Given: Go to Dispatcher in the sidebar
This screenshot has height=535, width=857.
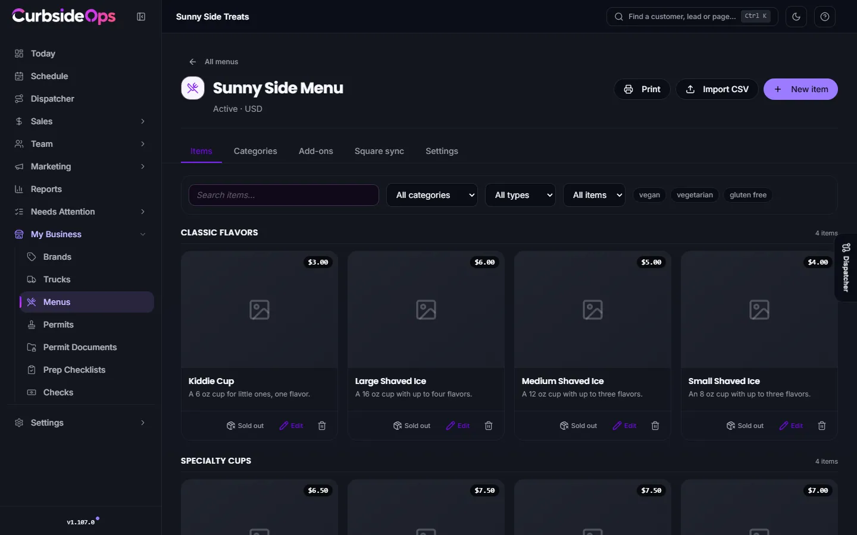Looking at the screenshot, I should pos(80,99).
